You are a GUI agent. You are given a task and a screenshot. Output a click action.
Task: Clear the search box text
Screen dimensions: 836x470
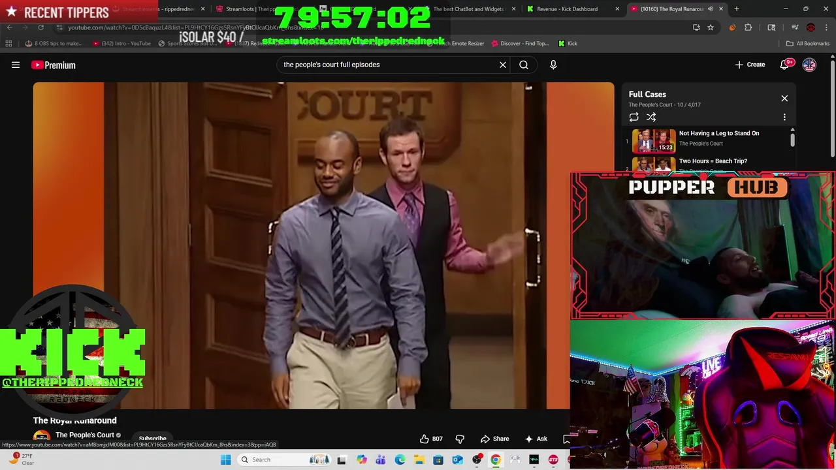click(503, 65)
